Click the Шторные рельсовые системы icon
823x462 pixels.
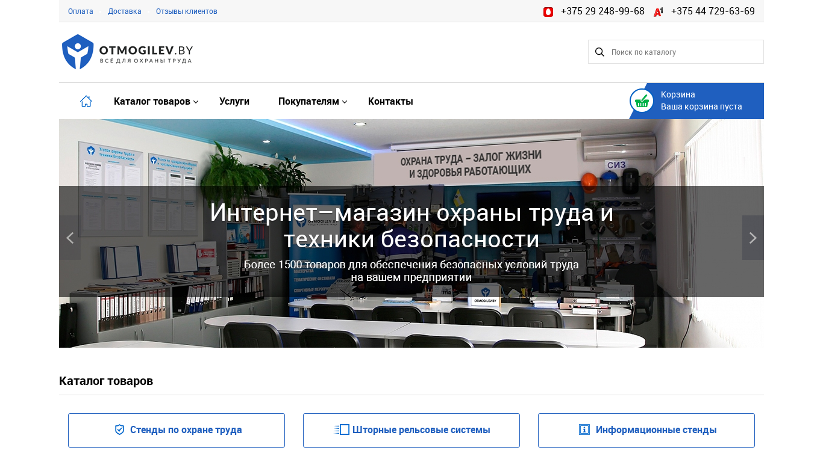342,430
